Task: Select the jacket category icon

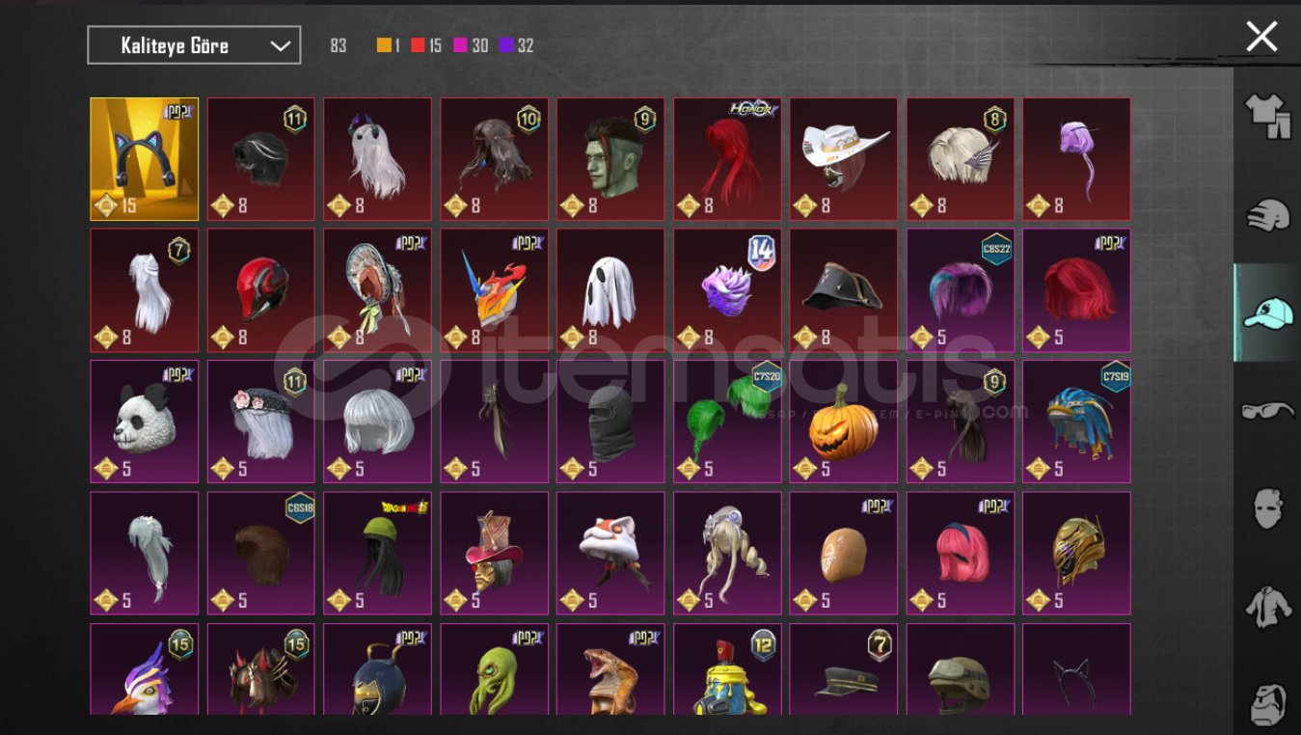Action: (x=1267, y=608)
